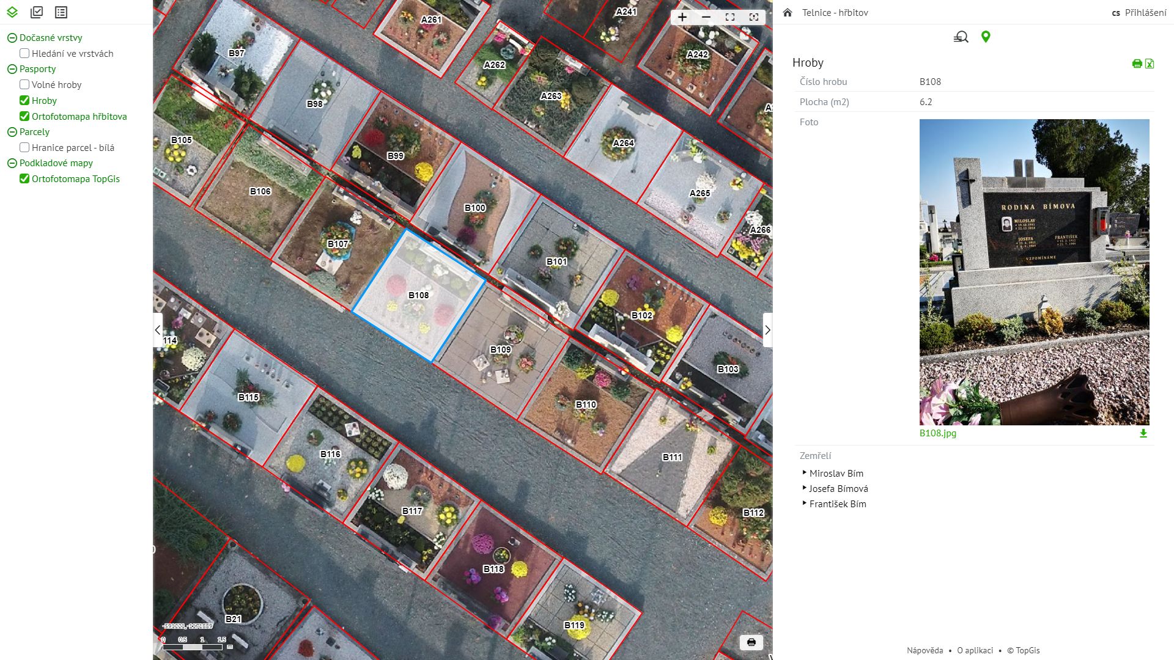Select grave B101 on the map
1174x660 pixels.
coord(556,262)
